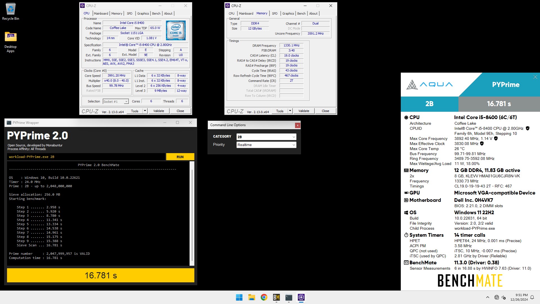Click the yellow 16.781 s result bar
The width and height of the screenshot is (540, 304).
point(101,275)
